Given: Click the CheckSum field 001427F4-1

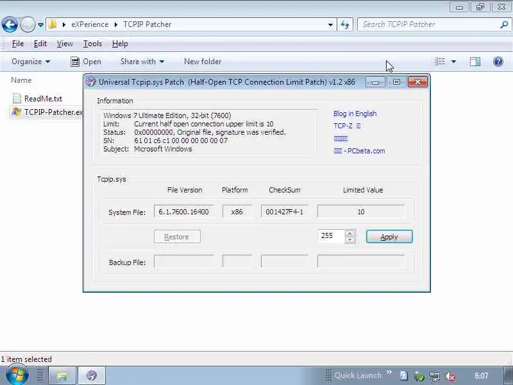Looking at the screenshot, I should [284, 212].
